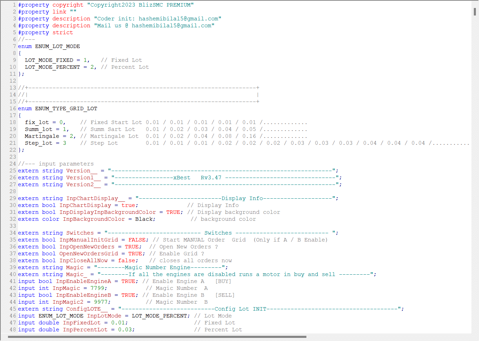Click the InpFixedLot variable name
Viewport: 479px width, 341px height.
(x=82, y=323)
